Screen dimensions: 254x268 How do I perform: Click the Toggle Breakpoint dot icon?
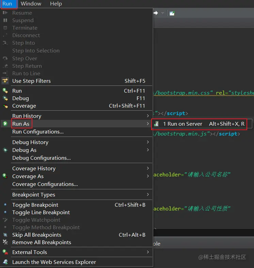coord(5,205)
